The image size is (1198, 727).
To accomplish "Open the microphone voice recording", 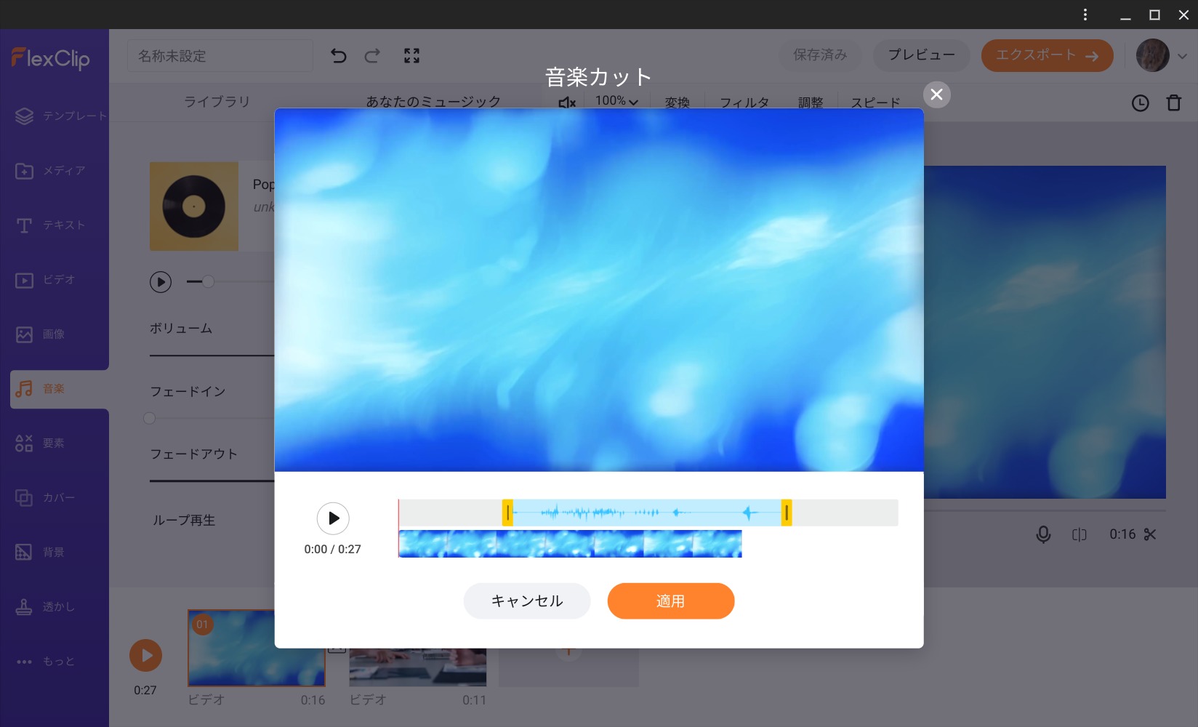I will [1043, 534].
